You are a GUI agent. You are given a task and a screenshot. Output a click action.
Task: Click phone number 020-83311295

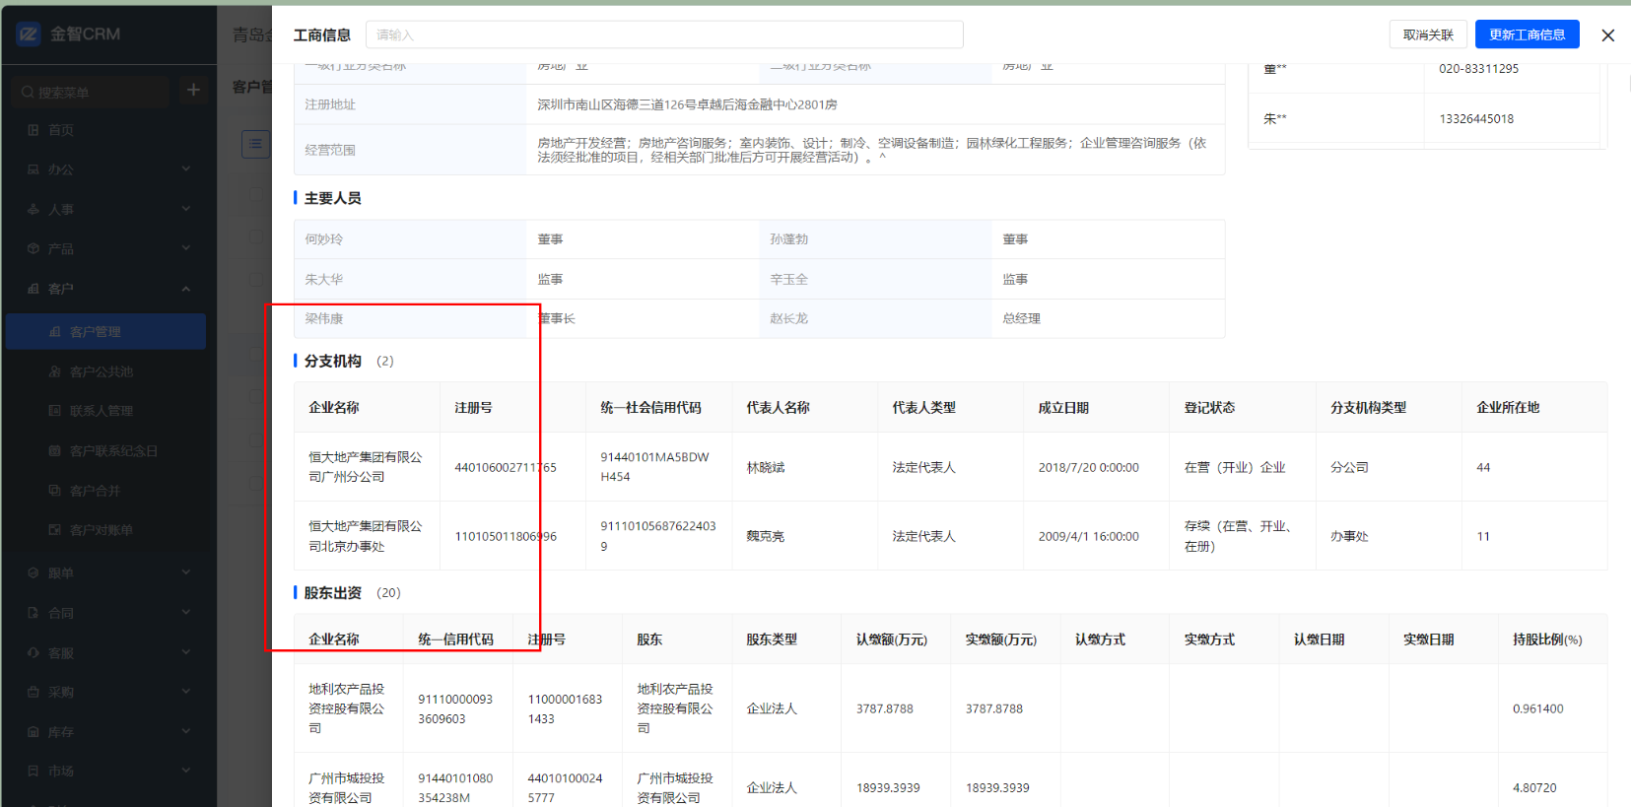coord(1478,68)
